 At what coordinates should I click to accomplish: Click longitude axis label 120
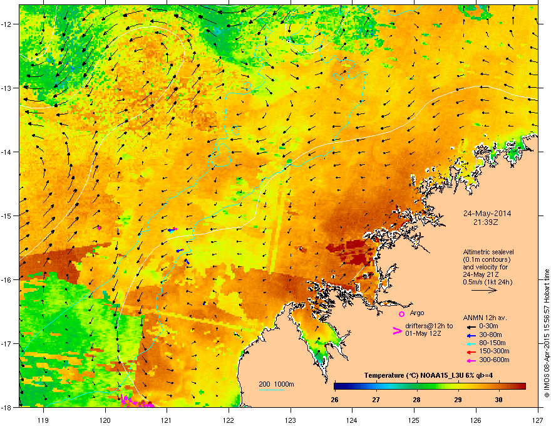105,420
